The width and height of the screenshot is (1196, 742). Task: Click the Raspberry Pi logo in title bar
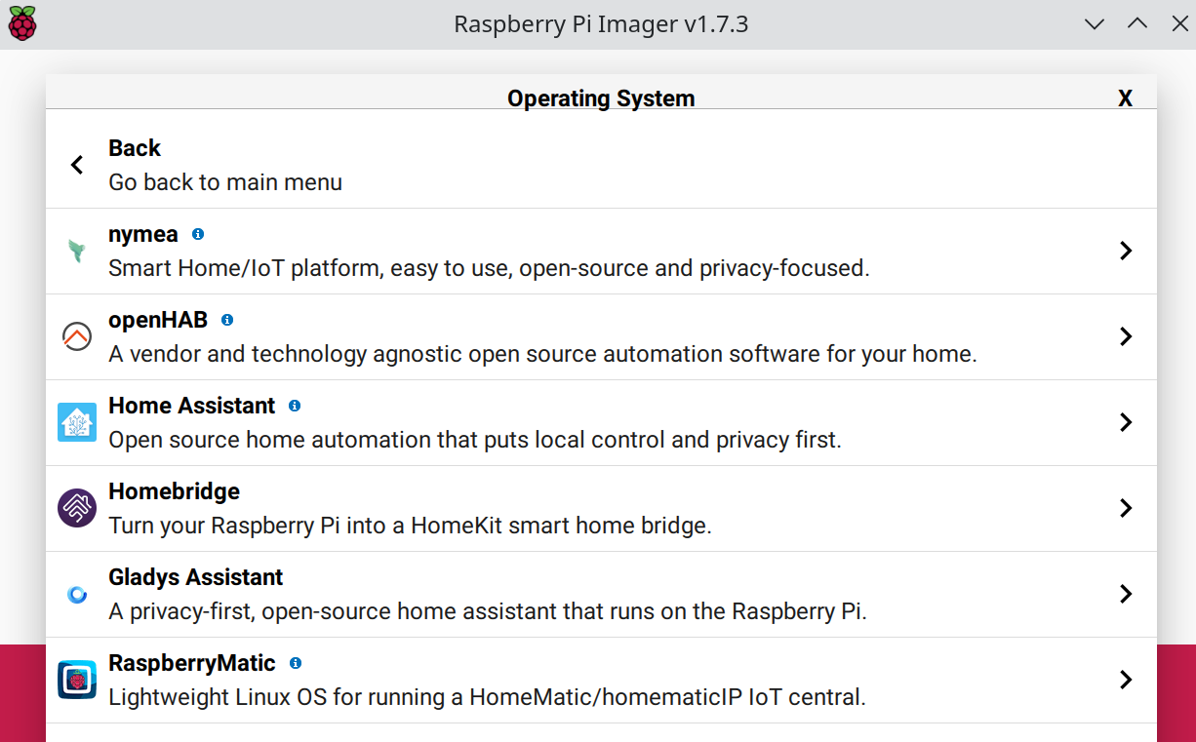tap(22, 23)
